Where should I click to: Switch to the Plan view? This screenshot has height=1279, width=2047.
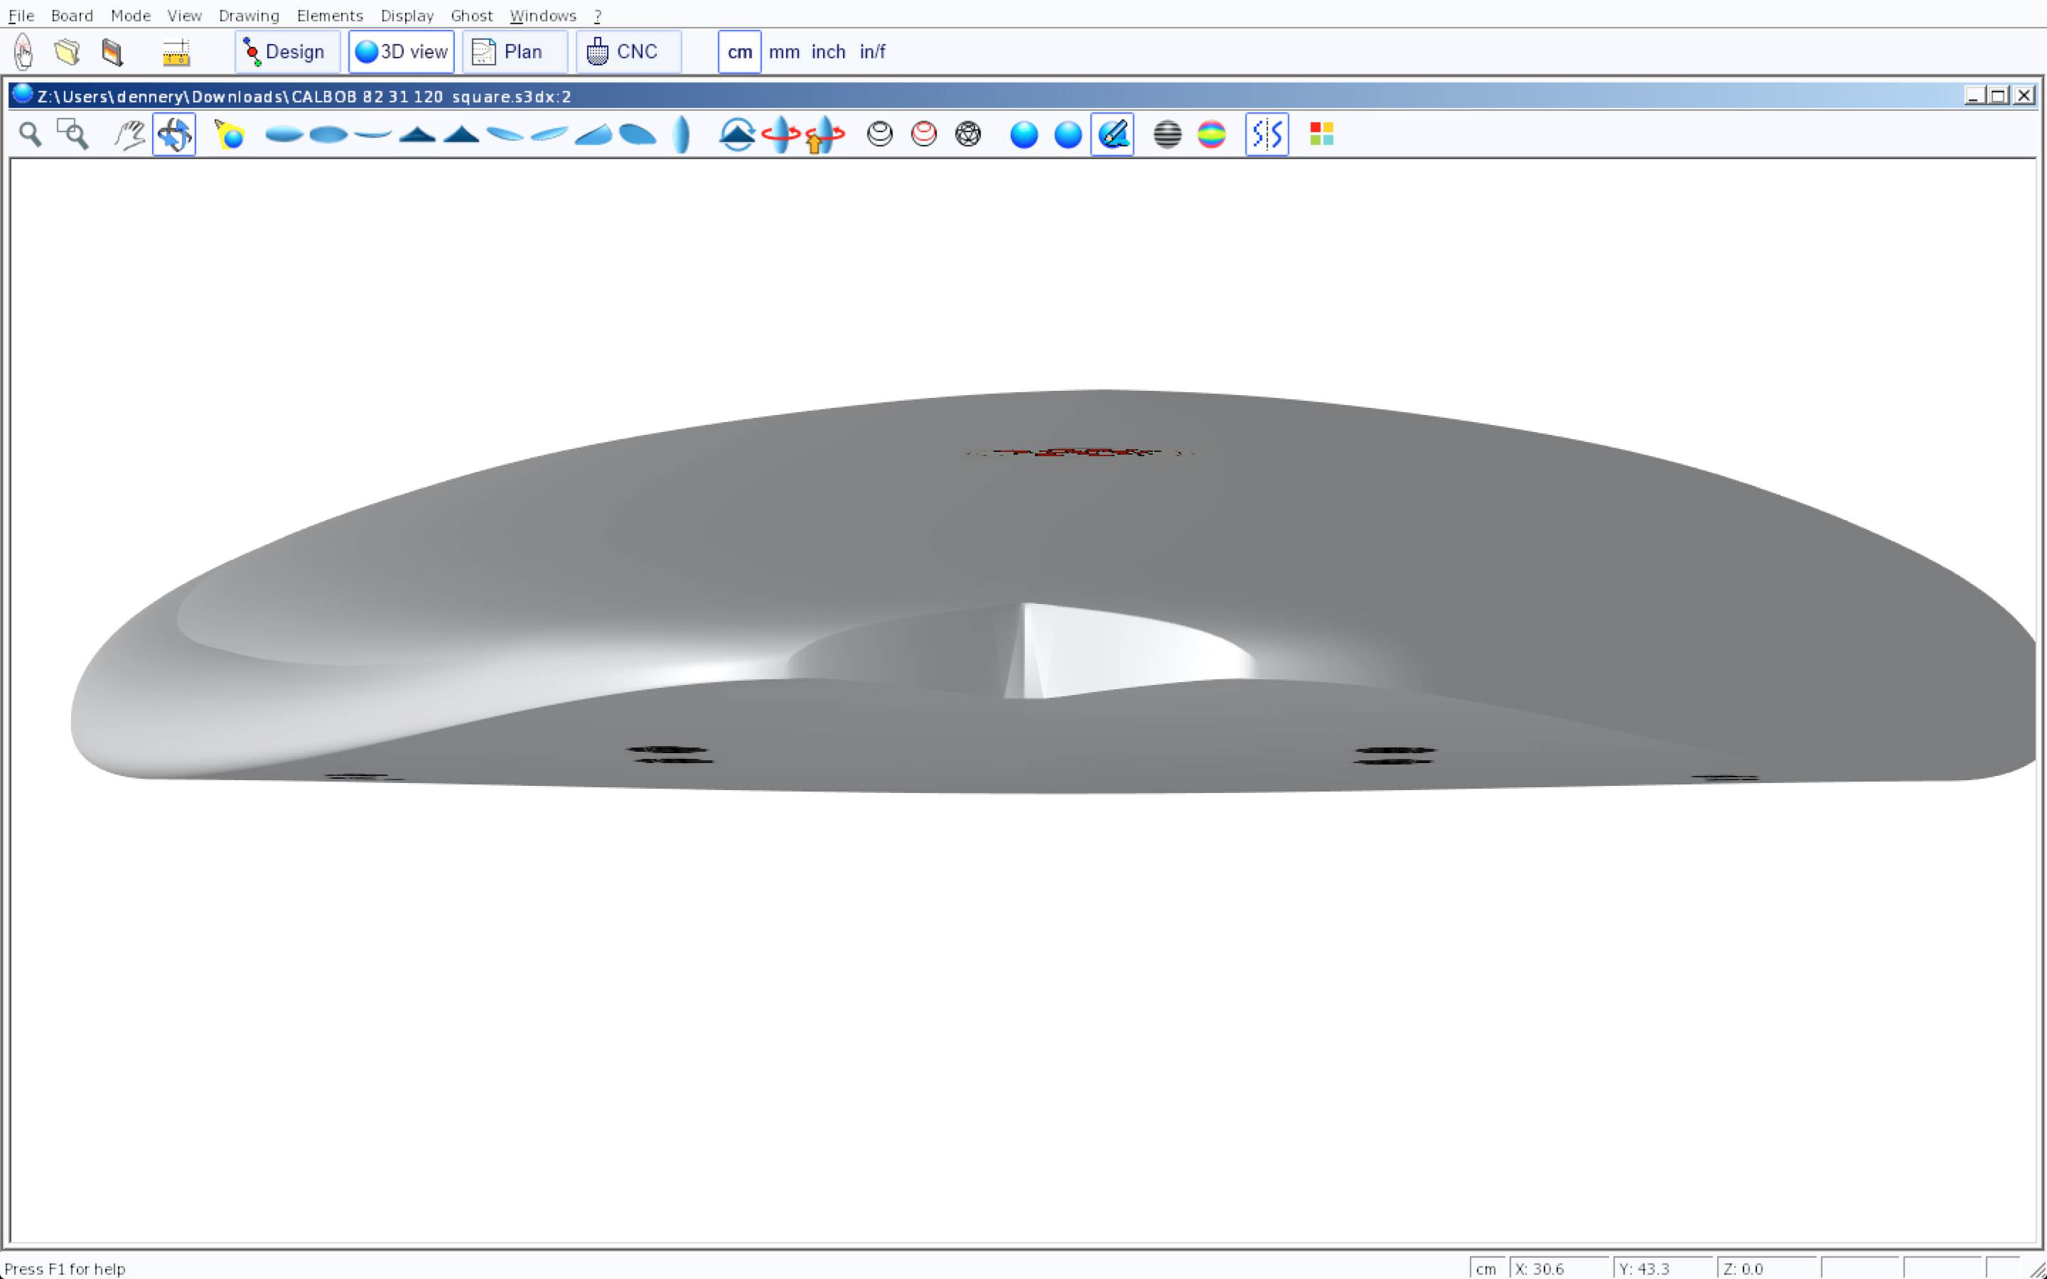[515, 53]
